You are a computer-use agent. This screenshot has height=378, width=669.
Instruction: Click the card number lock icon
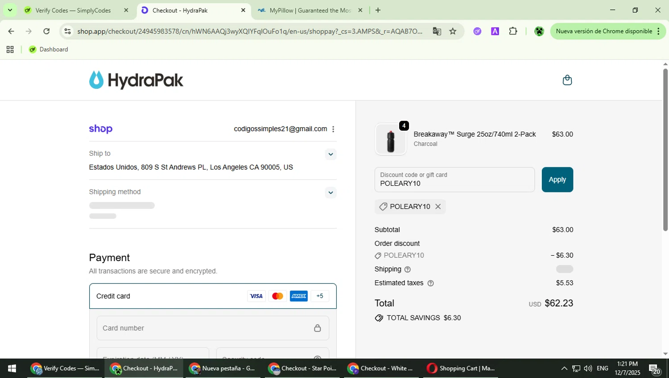[x=317, y=328]
